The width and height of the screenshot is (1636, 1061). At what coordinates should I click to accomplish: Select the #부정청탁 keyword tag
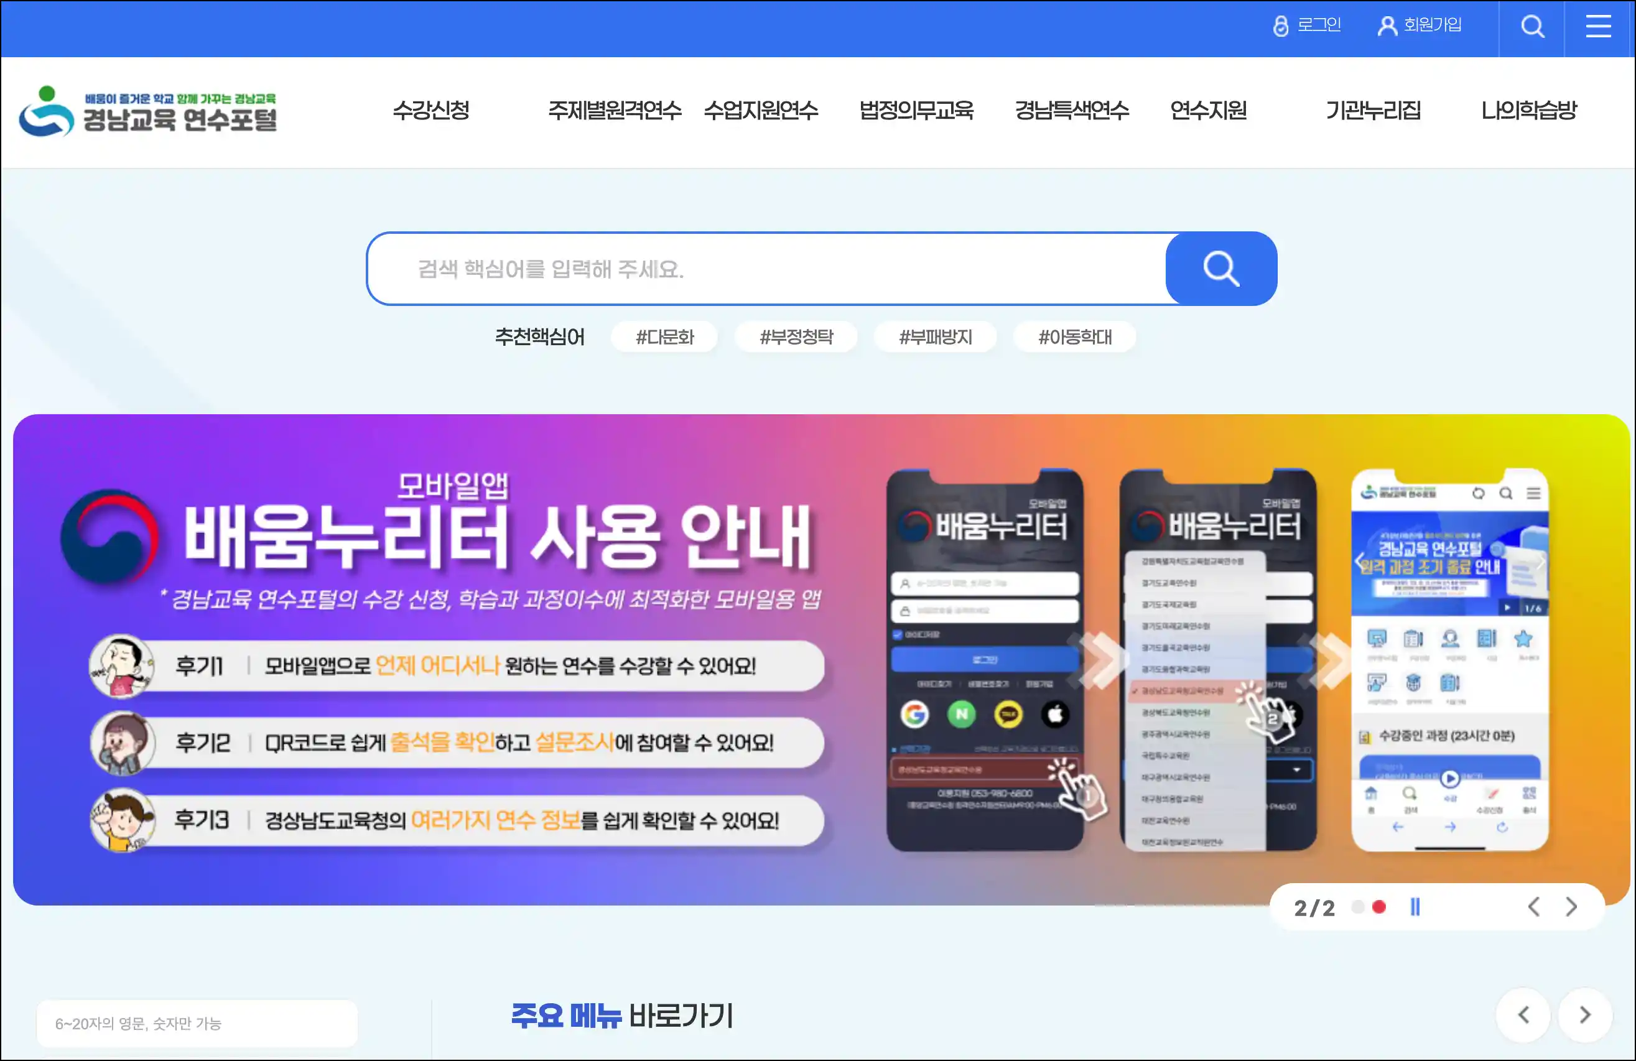click(796, 336)
